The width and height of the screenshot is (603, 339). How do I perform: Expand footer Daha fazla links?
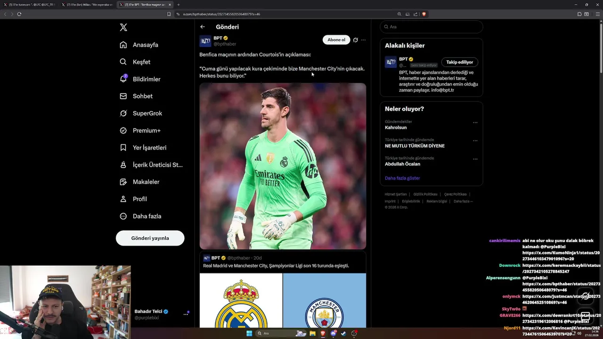click(x=463, y=201)
